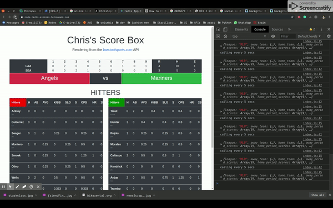Focus the console Filter input field
The height and width of the screenshot is (208, 333).
287,36
